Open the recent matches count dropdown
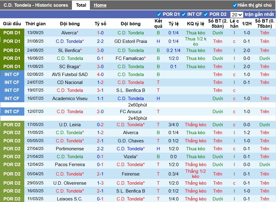 pyautogui.click(x=237, y=15)
